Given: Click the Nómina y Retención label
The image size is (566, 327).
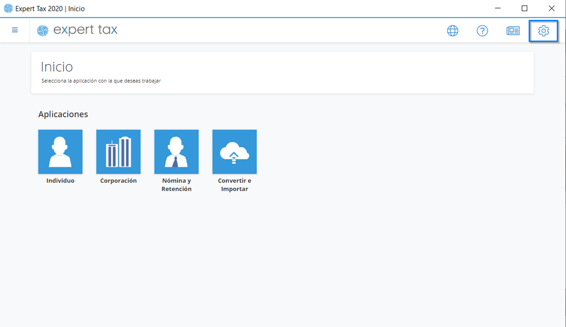Looking at the screenshot, I should [x=176, y=184].
